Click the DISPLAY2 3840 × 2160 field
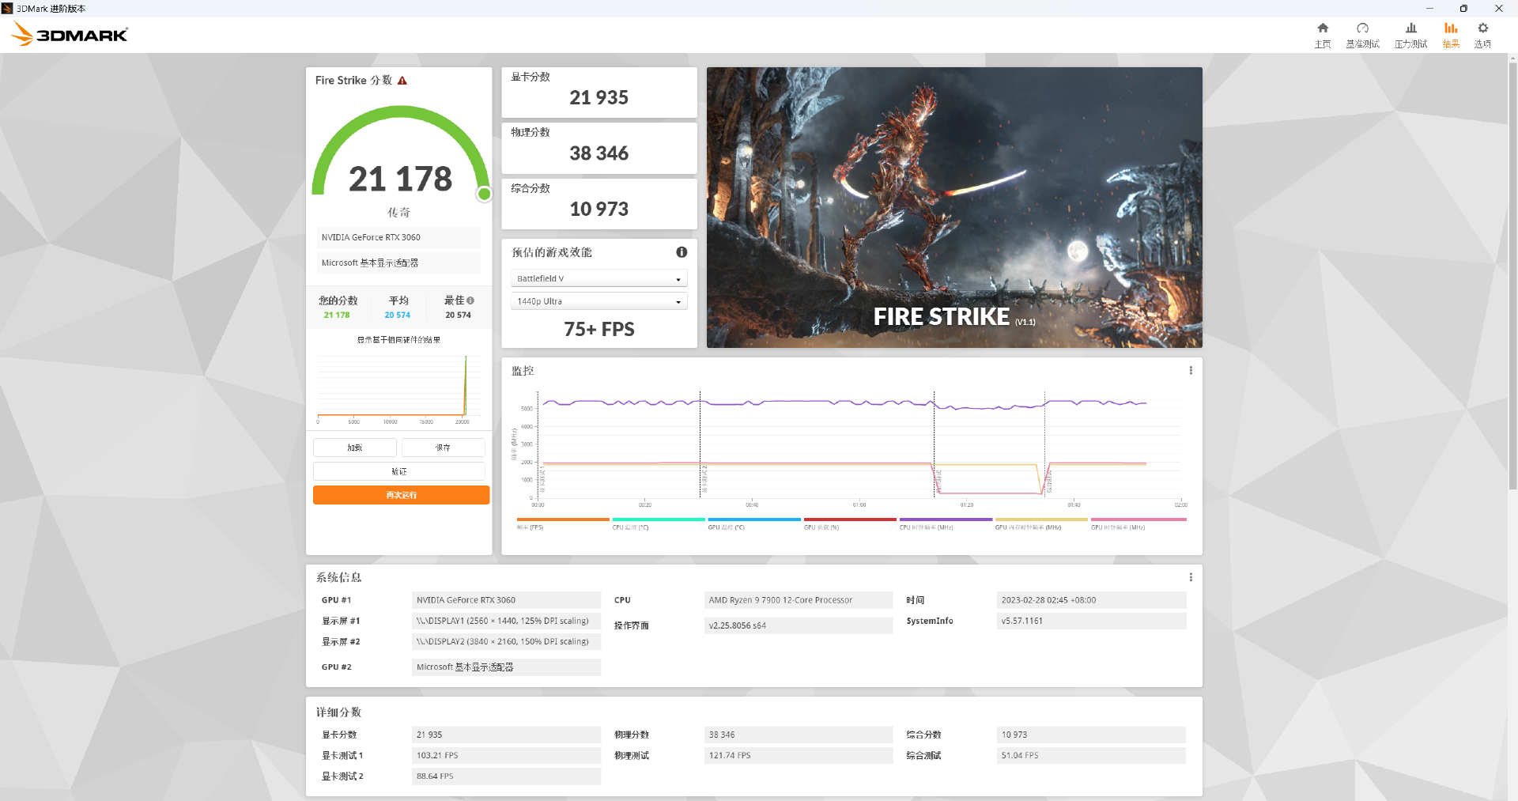Viewport: 1518px width, 801px height. tap(506, 641)
